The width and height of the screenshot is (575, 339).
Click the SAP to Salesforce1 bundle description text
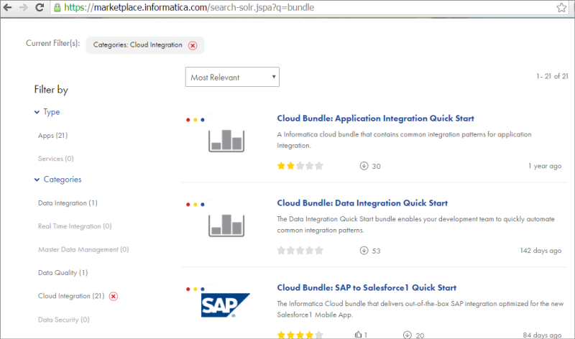(420, 310)
